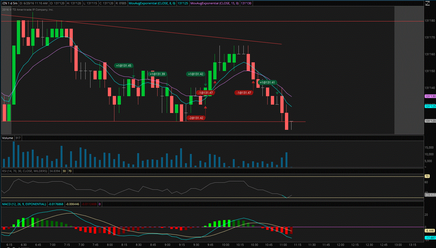Click the 12:00 time axis label

click(340, 245)
